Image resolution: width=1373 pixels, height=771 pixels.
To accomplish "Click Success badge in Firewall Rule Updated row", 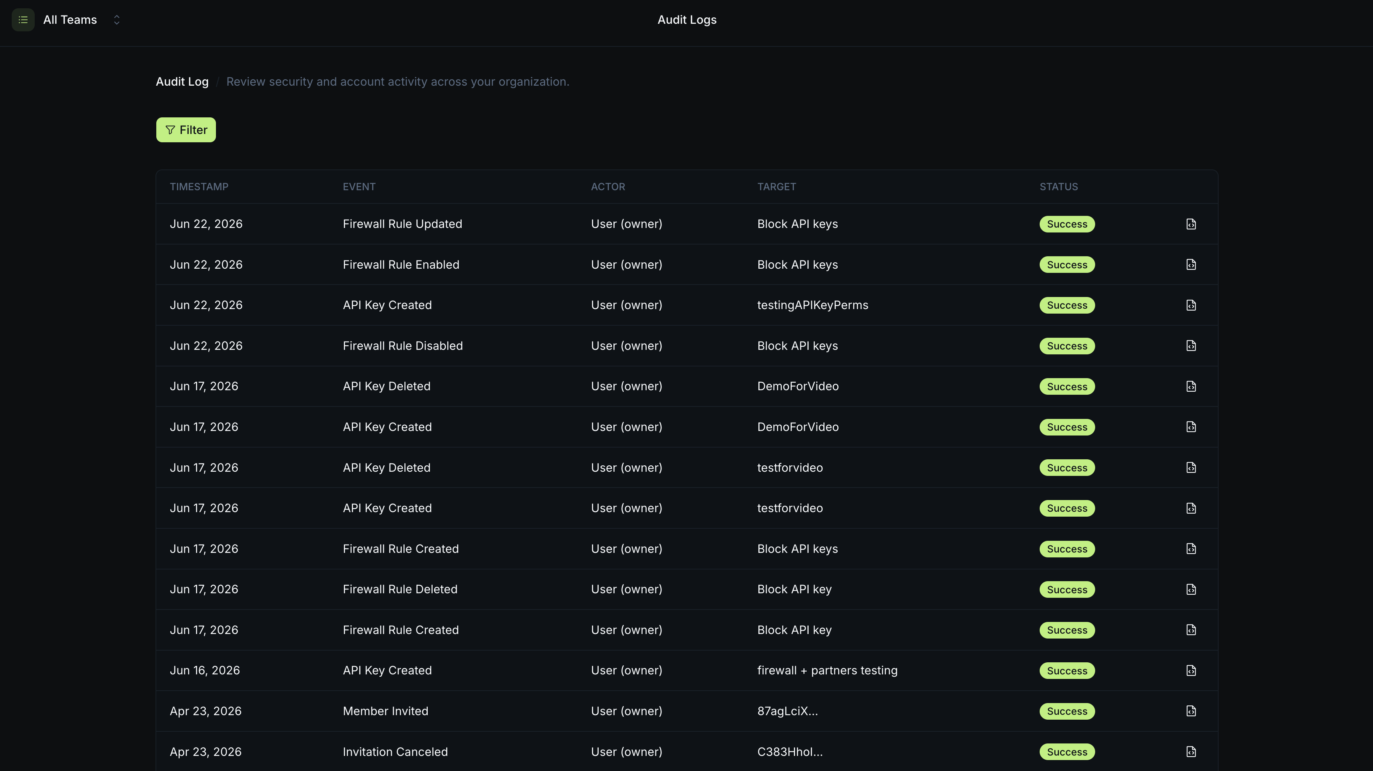I will tap(1067, 224).
